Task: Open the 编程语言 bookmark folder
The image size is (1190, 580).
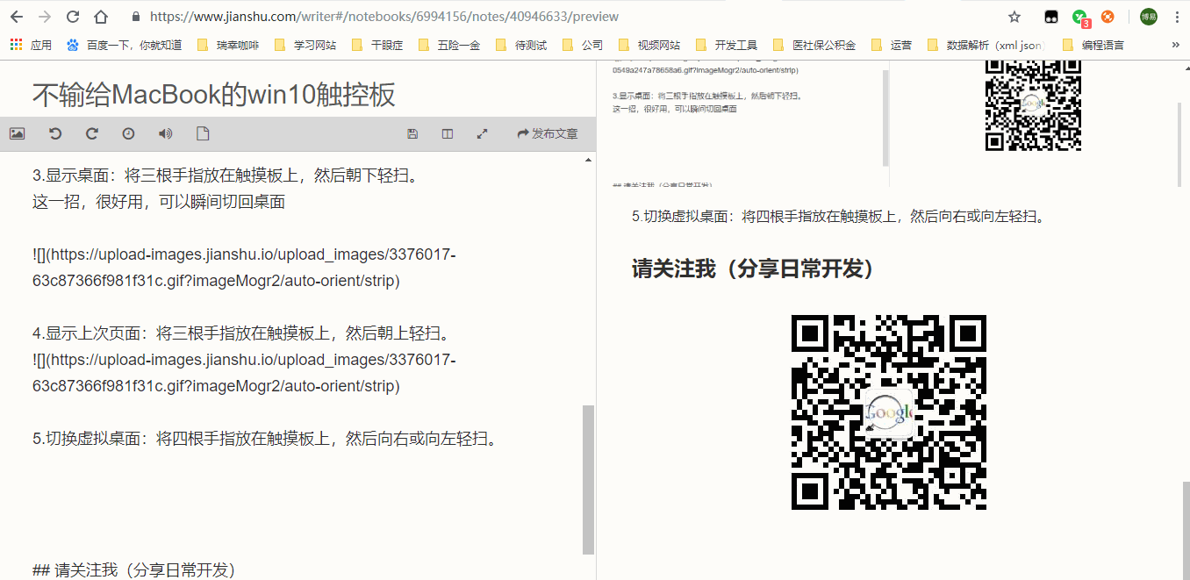Action: pyautogui.click(x=1093, y=45)
